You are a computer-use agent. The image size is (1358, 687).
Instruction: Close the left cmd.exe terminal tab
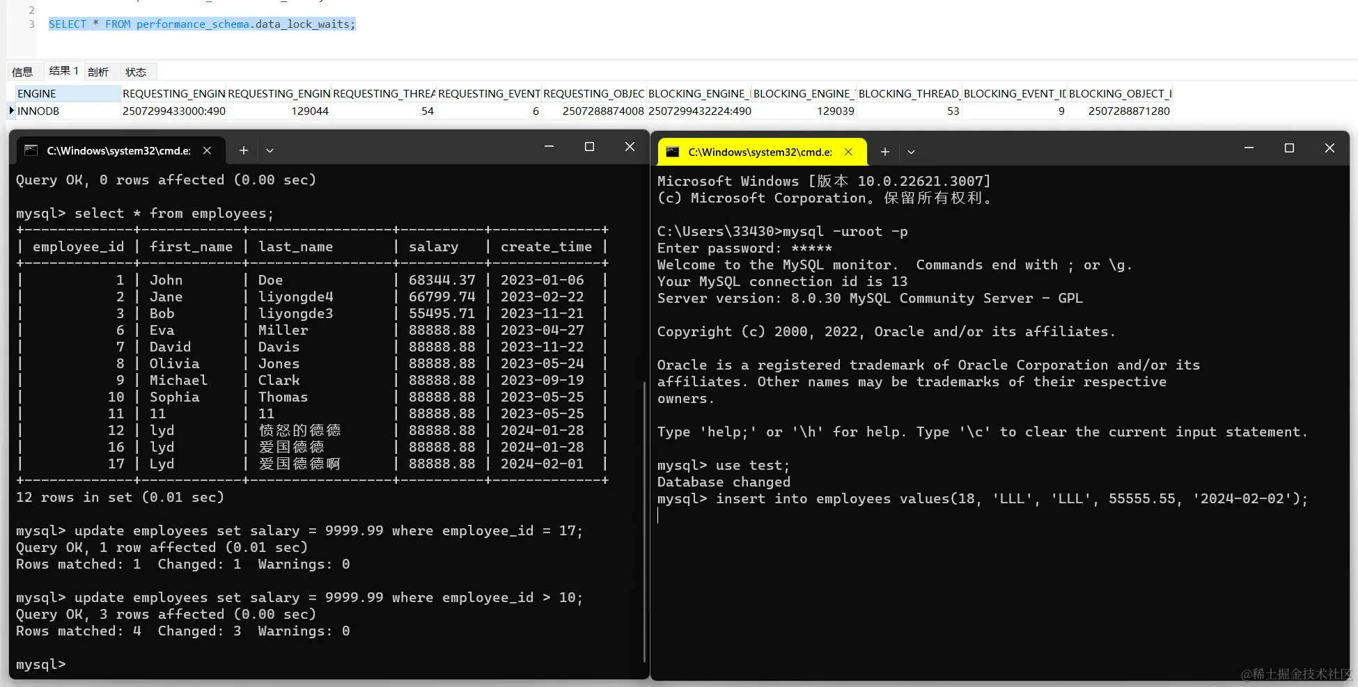tap(207, 150)
